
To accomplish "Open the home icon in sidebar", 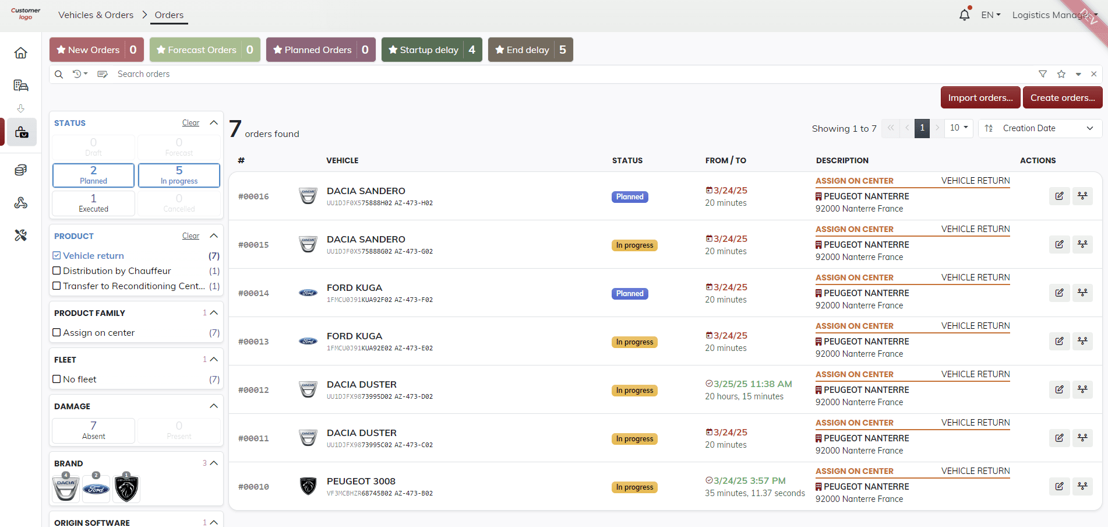I will click(21, 53).
